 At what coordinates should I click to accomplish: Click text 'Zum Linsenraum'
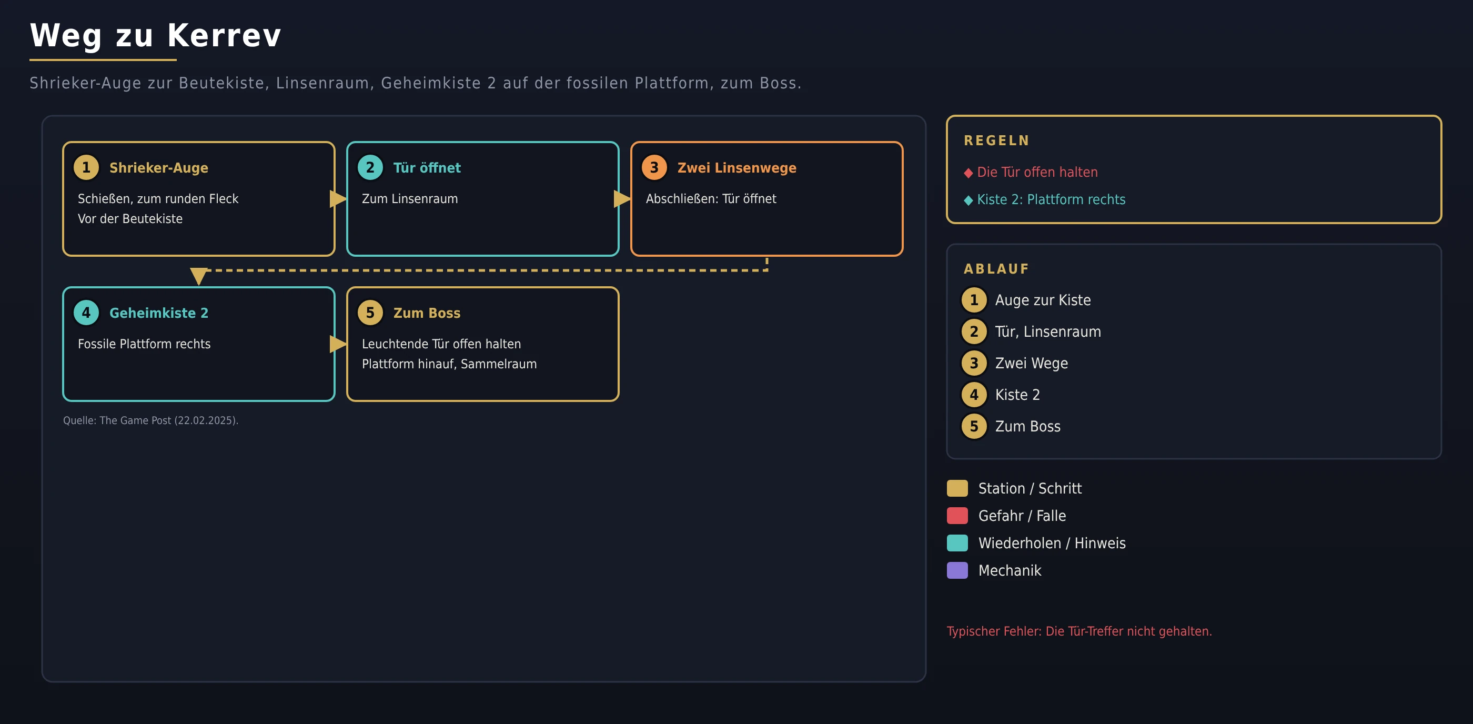click(x=409, y=198)
